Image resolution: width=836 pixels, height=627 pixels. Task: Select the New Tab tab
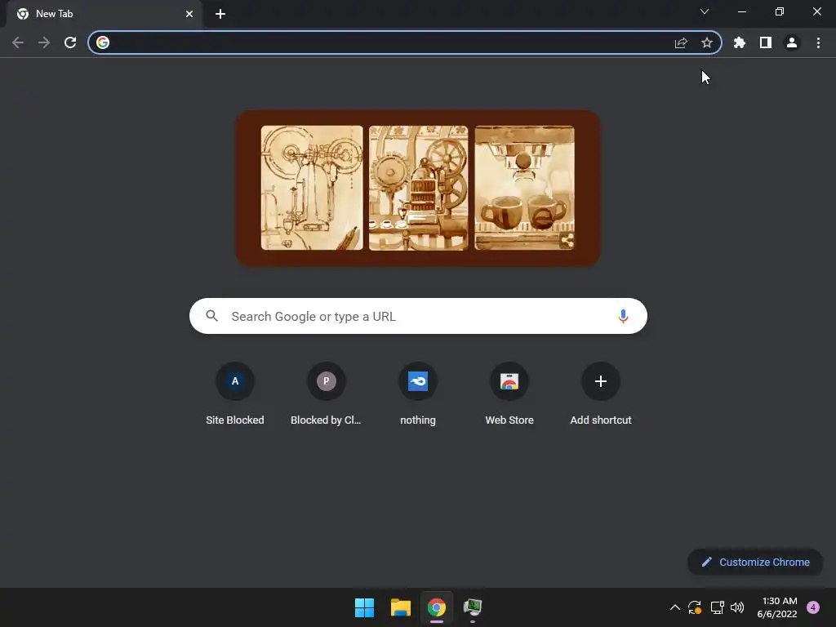pyautogui.click(x=104, y=14)
